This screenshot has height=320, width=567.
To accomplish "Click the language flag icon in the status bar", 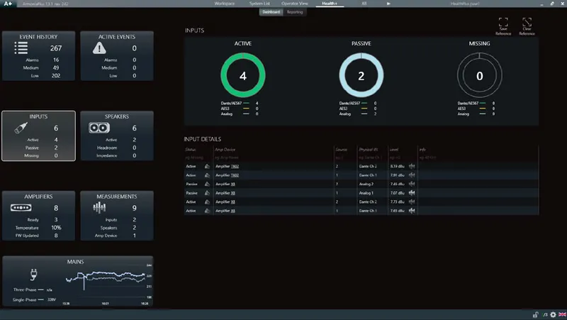I will point(562,315).
